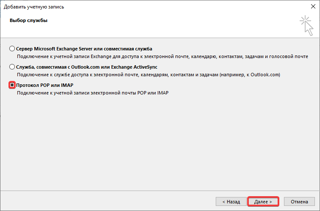Select the Протокол POP или IMAP radio button
Viewport: 320px width, 211px height.
coord(12,85)
